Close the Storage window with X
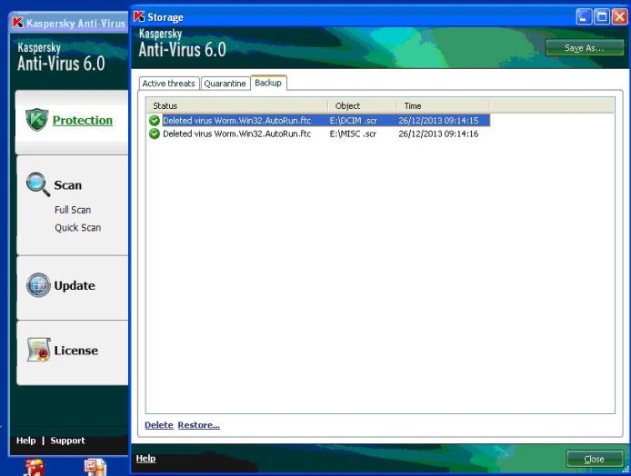Image resolution: width=631 pixels, height=476 pixels. point(620,17)
